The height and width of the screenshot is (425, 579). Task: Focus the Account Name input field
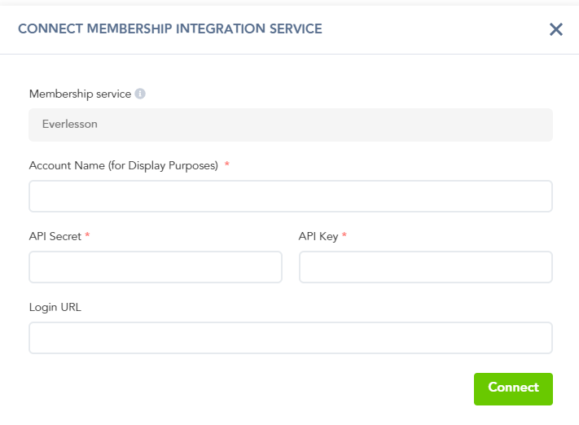(291, 196)
